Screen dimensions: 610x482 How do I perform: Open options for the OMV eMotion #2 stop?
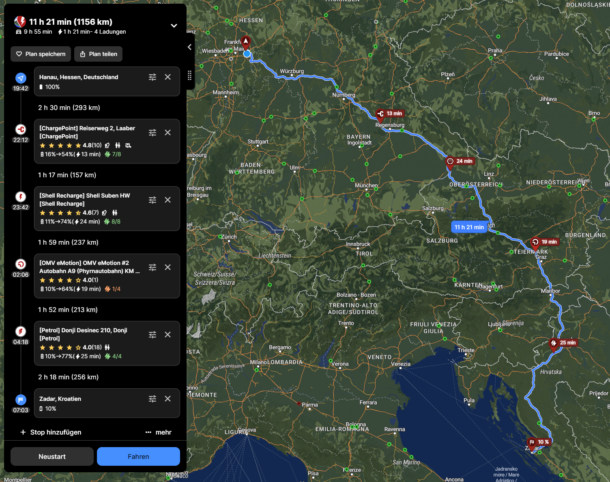tap(152, 267)
